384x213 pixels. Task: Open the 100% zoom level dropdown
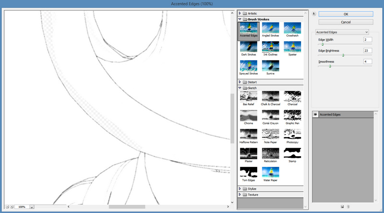(x=32, y=207)
